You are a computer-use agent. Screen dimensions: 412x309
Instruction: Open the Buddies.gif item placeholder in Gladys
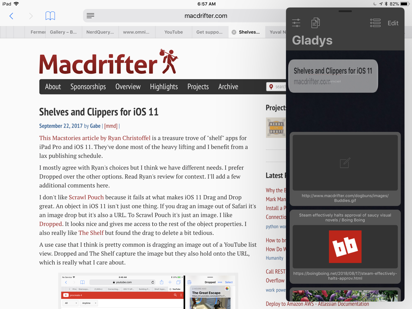click(x=345, y=163)
